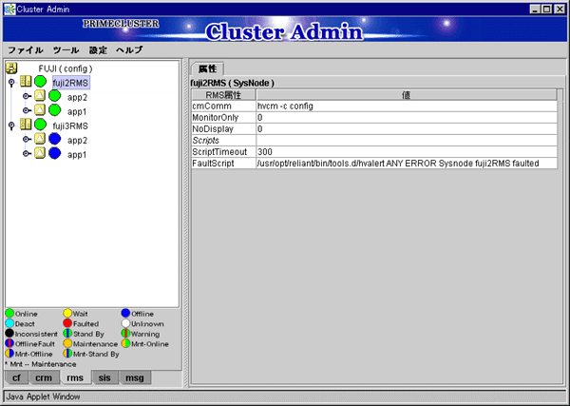The height and width of the screenshot is (406, 570).
Task: Click the application icon for app2 under fuji3RMS
Action: tap(40, 139)
